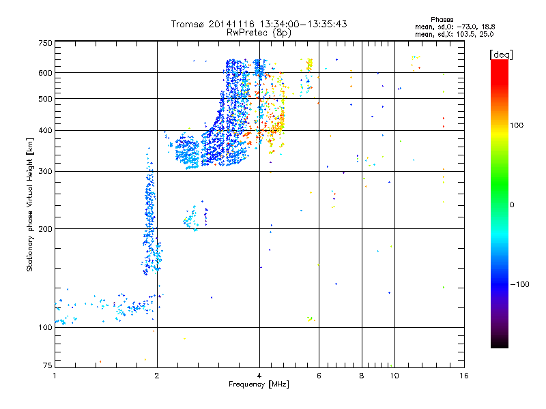Click the colorbar '0' tick label

512,204
